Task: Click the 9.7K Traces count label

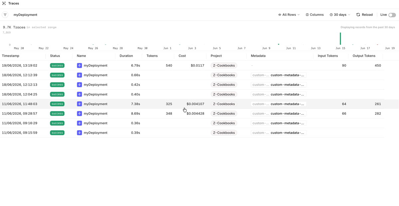Action: click(x=14, y=27)
